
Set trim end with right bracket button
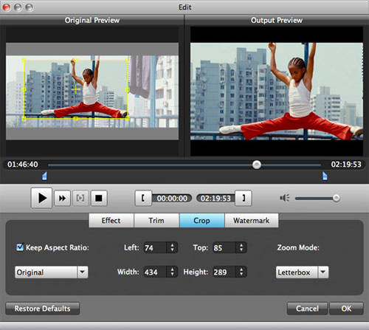[244, 198]
